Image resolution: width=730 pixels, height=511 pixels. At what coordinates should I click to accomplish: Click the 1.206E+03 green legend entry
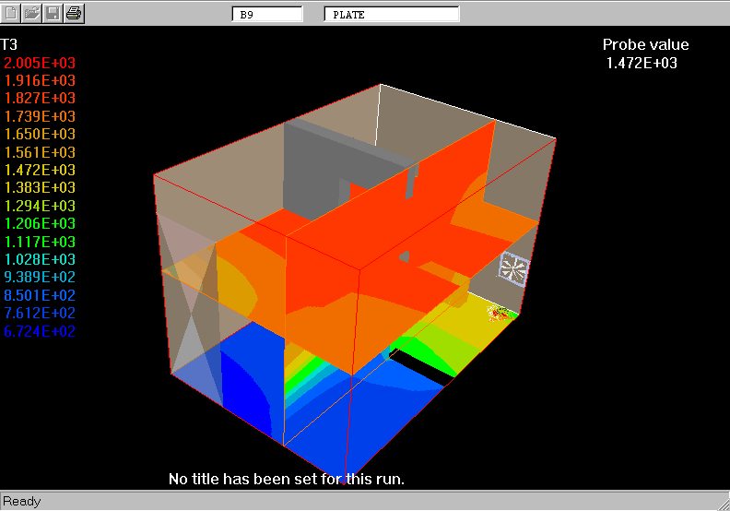40,224
